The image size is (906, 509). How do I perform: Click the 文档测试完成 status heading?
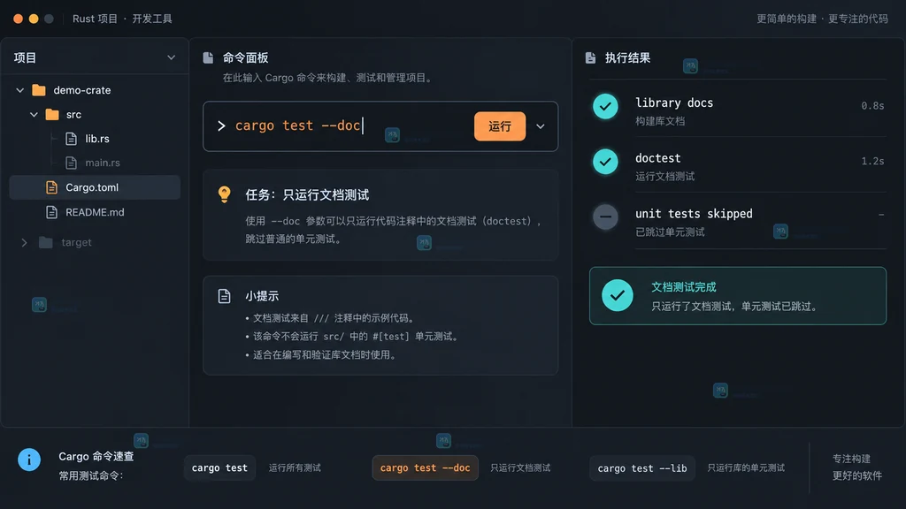[684, 287]
